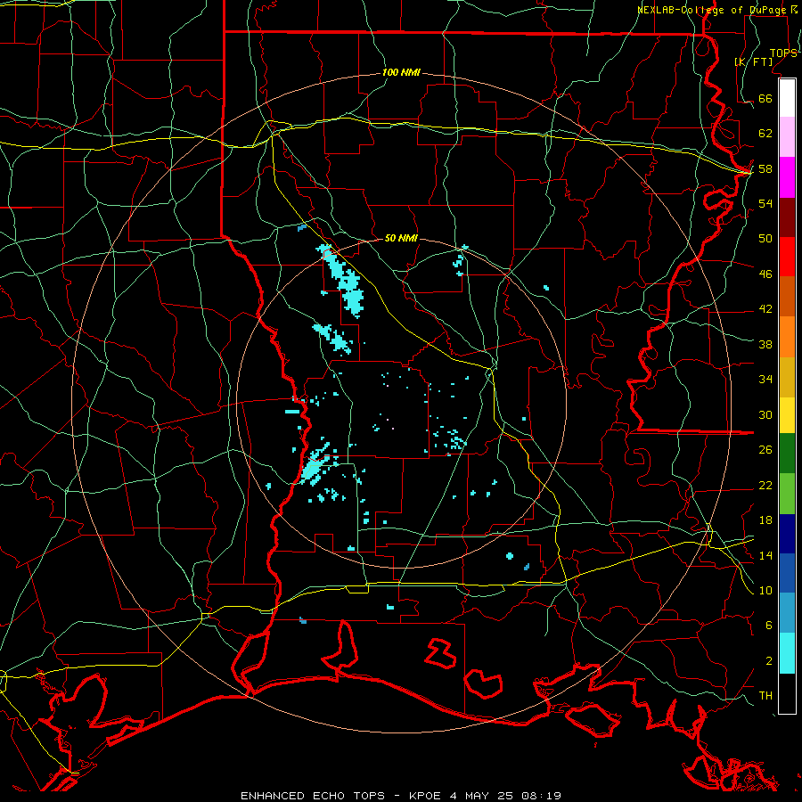This screenshot has height=802, width=802.
Task: Click the legend value '22'
Action: 765,486
